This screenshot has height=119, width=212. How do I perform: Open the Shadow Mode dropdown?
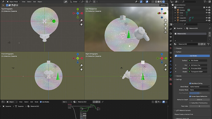pos(200,90)
